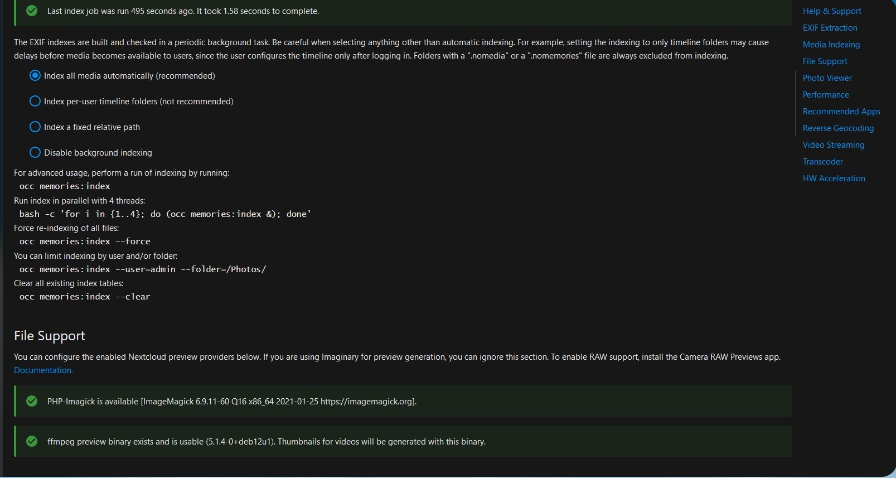Open the Documentation link

tap(43, 370)
